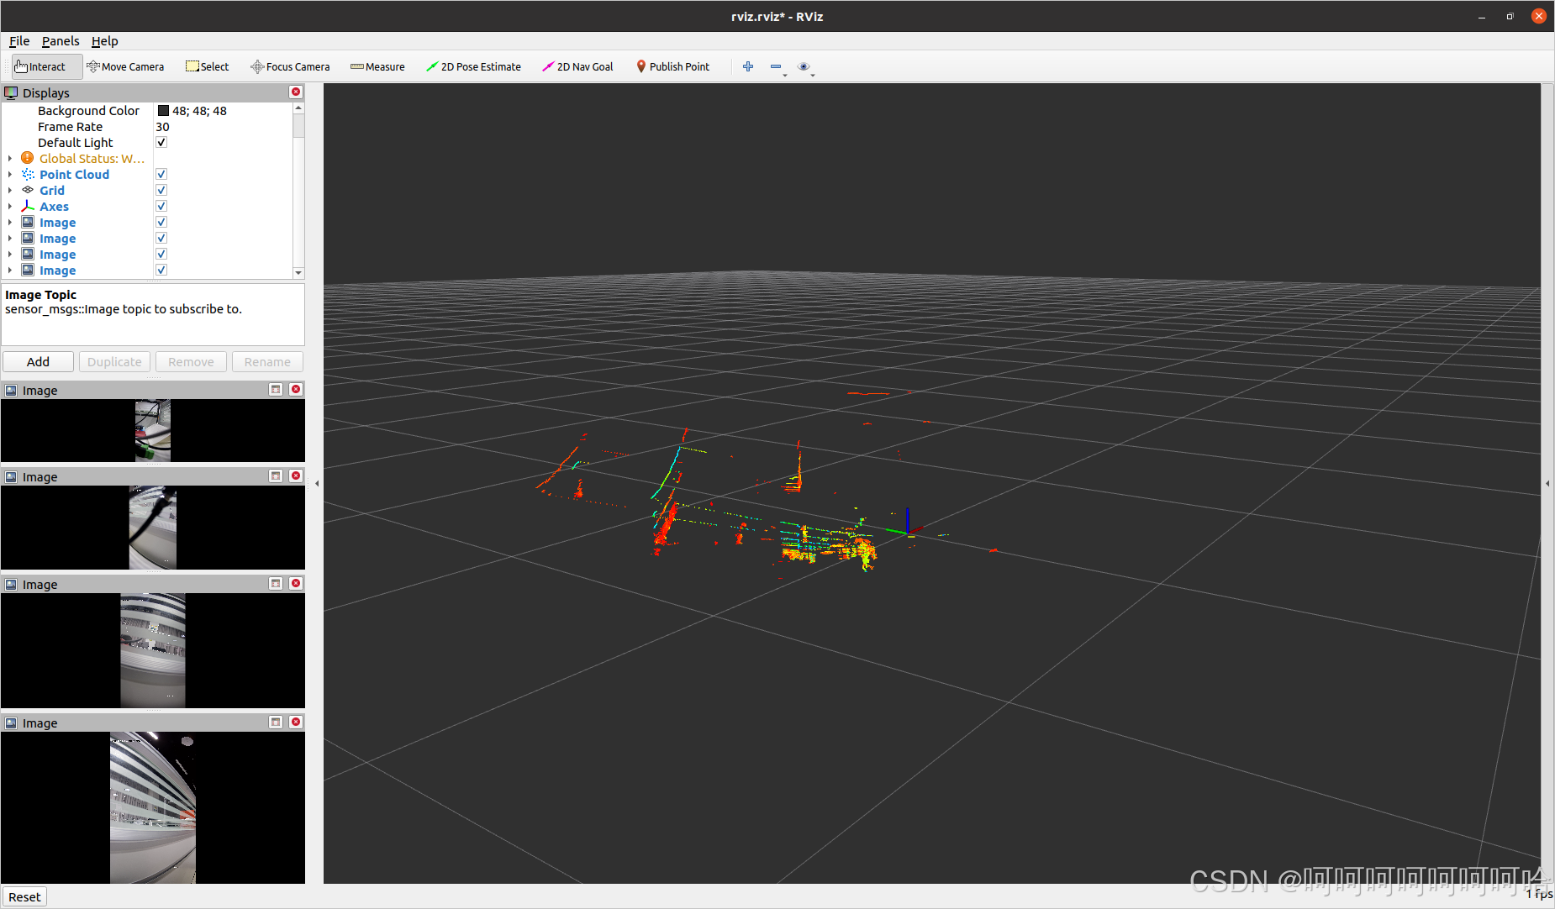Expand the second Image tree entry

[10, 238]
